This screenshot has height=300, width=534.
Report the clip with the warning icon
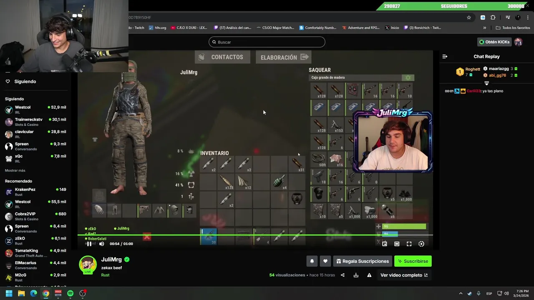pyautogui.click(x=369, y=275)
